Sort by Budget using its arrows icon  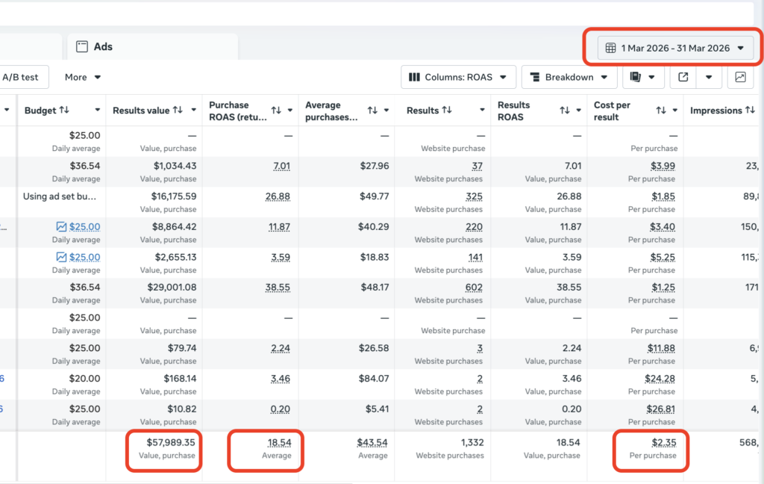(63, 110)
